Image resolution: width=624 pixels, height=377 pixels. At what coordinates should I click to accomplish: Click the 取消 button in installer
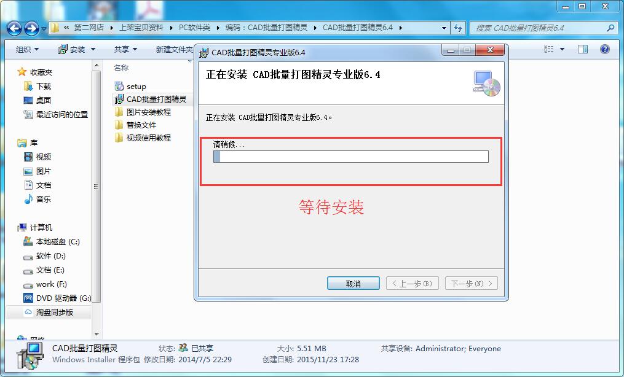click(353, 284)
